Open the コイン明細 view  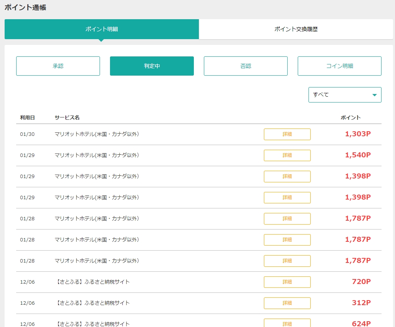click(x=340, y=66)
